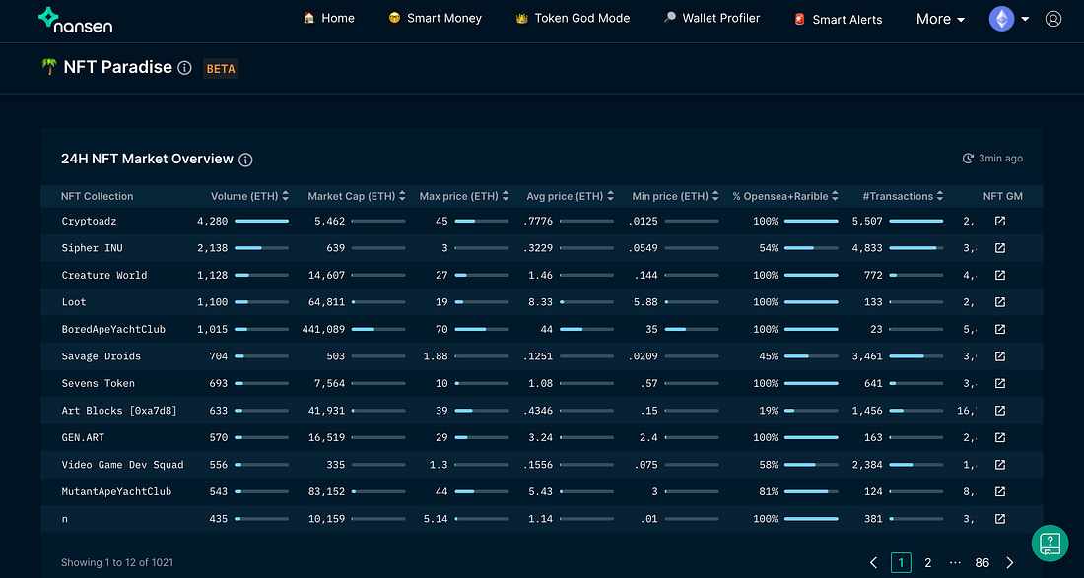Open the Home menu item
The height and width of the screenshot is (578, 1084).
(x=328, y=18)
